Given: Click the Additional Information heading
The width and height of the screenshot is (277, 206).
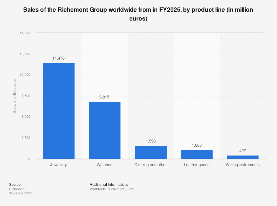Looking at the screenshot, I should (109, 185).
